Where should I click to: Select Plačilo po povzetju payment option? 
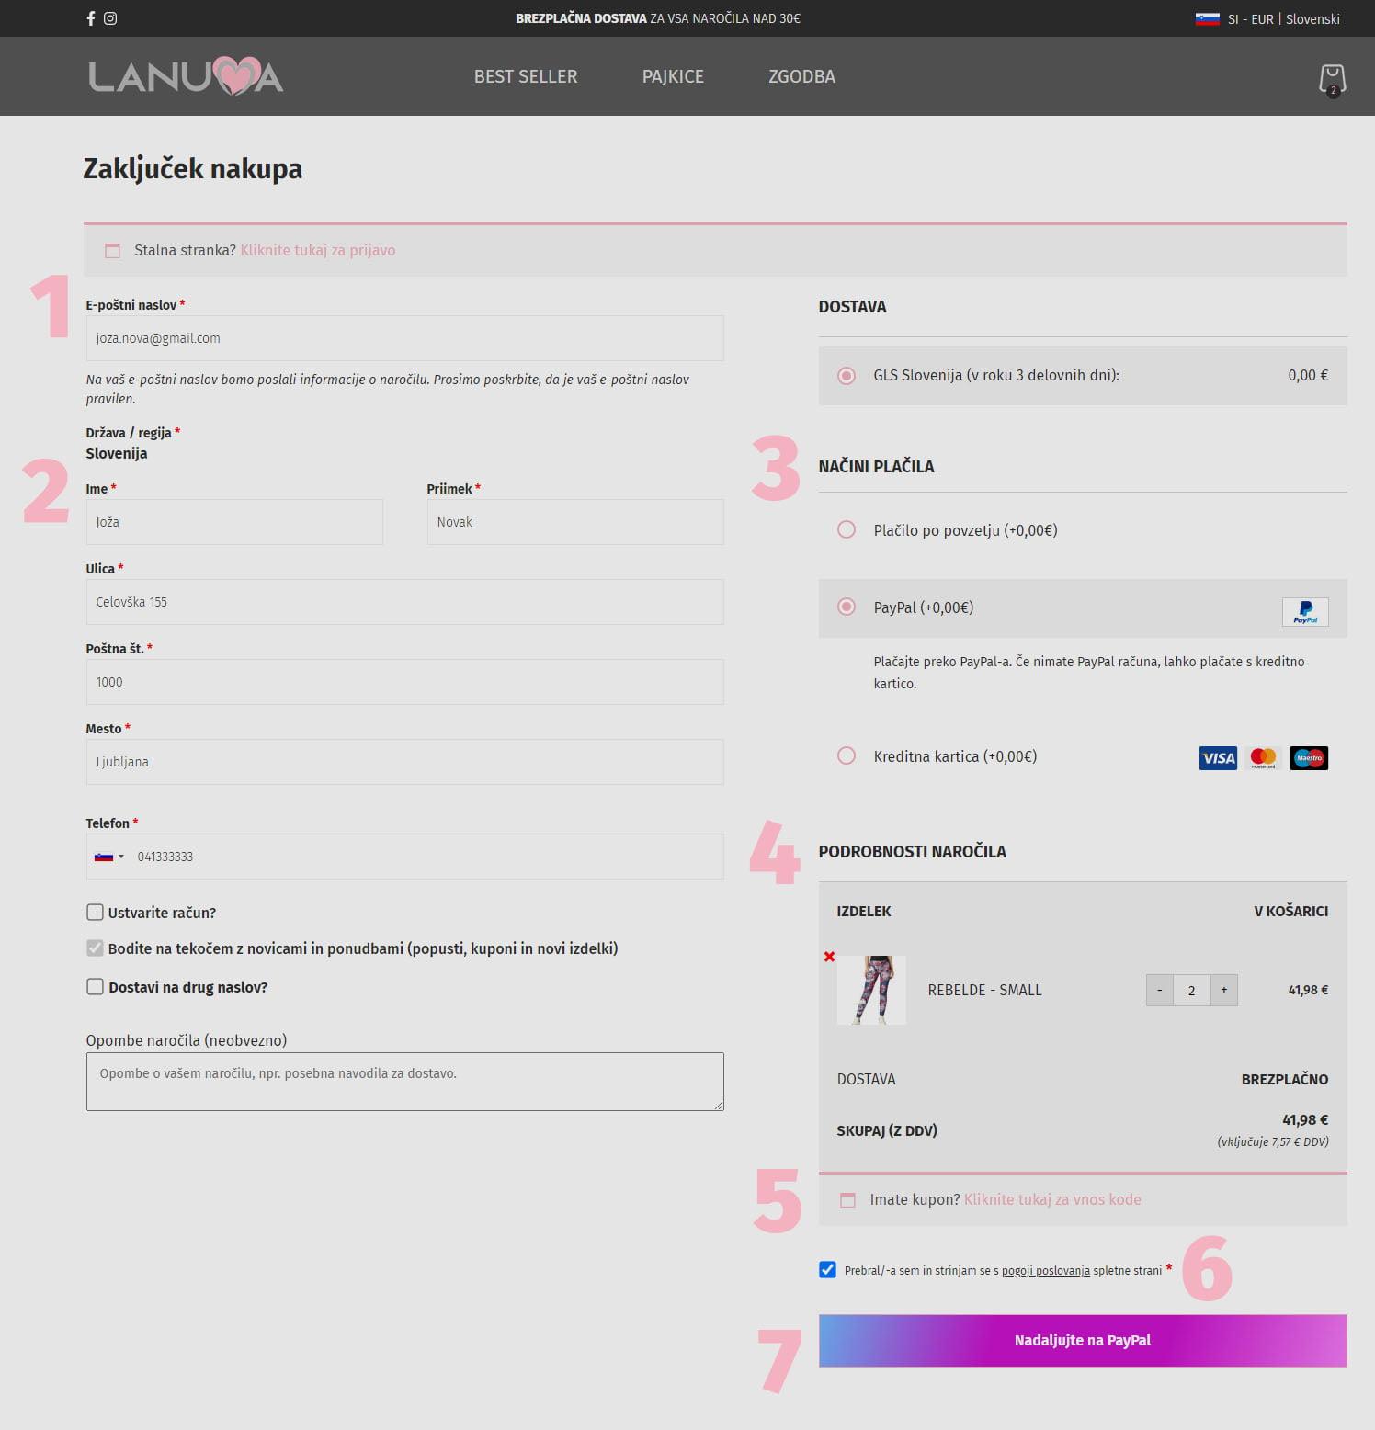point(847,530)
